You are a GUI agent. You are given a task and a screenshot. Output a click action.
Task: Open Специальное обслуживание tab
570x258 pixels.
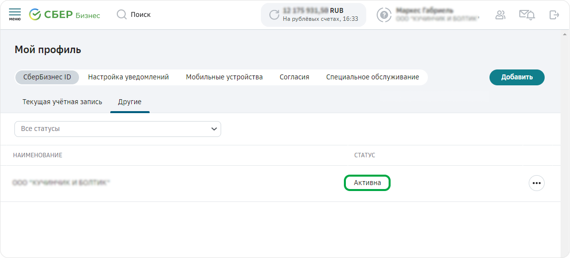tap(373, 77)
